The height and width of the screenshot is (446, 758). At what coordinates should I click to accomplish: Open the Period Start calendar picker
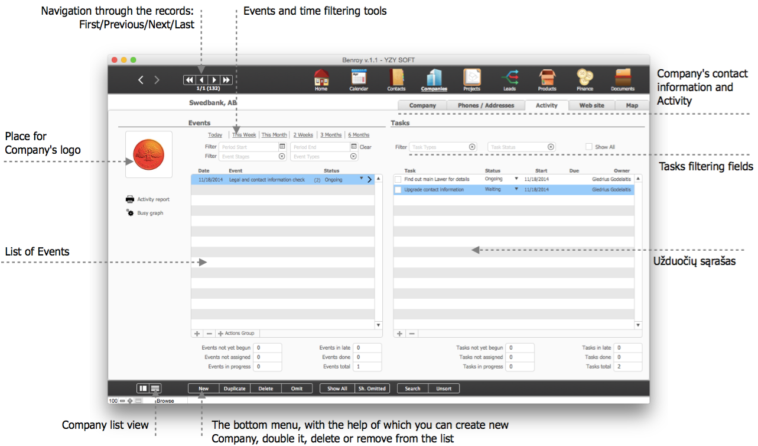pos(282,147)
